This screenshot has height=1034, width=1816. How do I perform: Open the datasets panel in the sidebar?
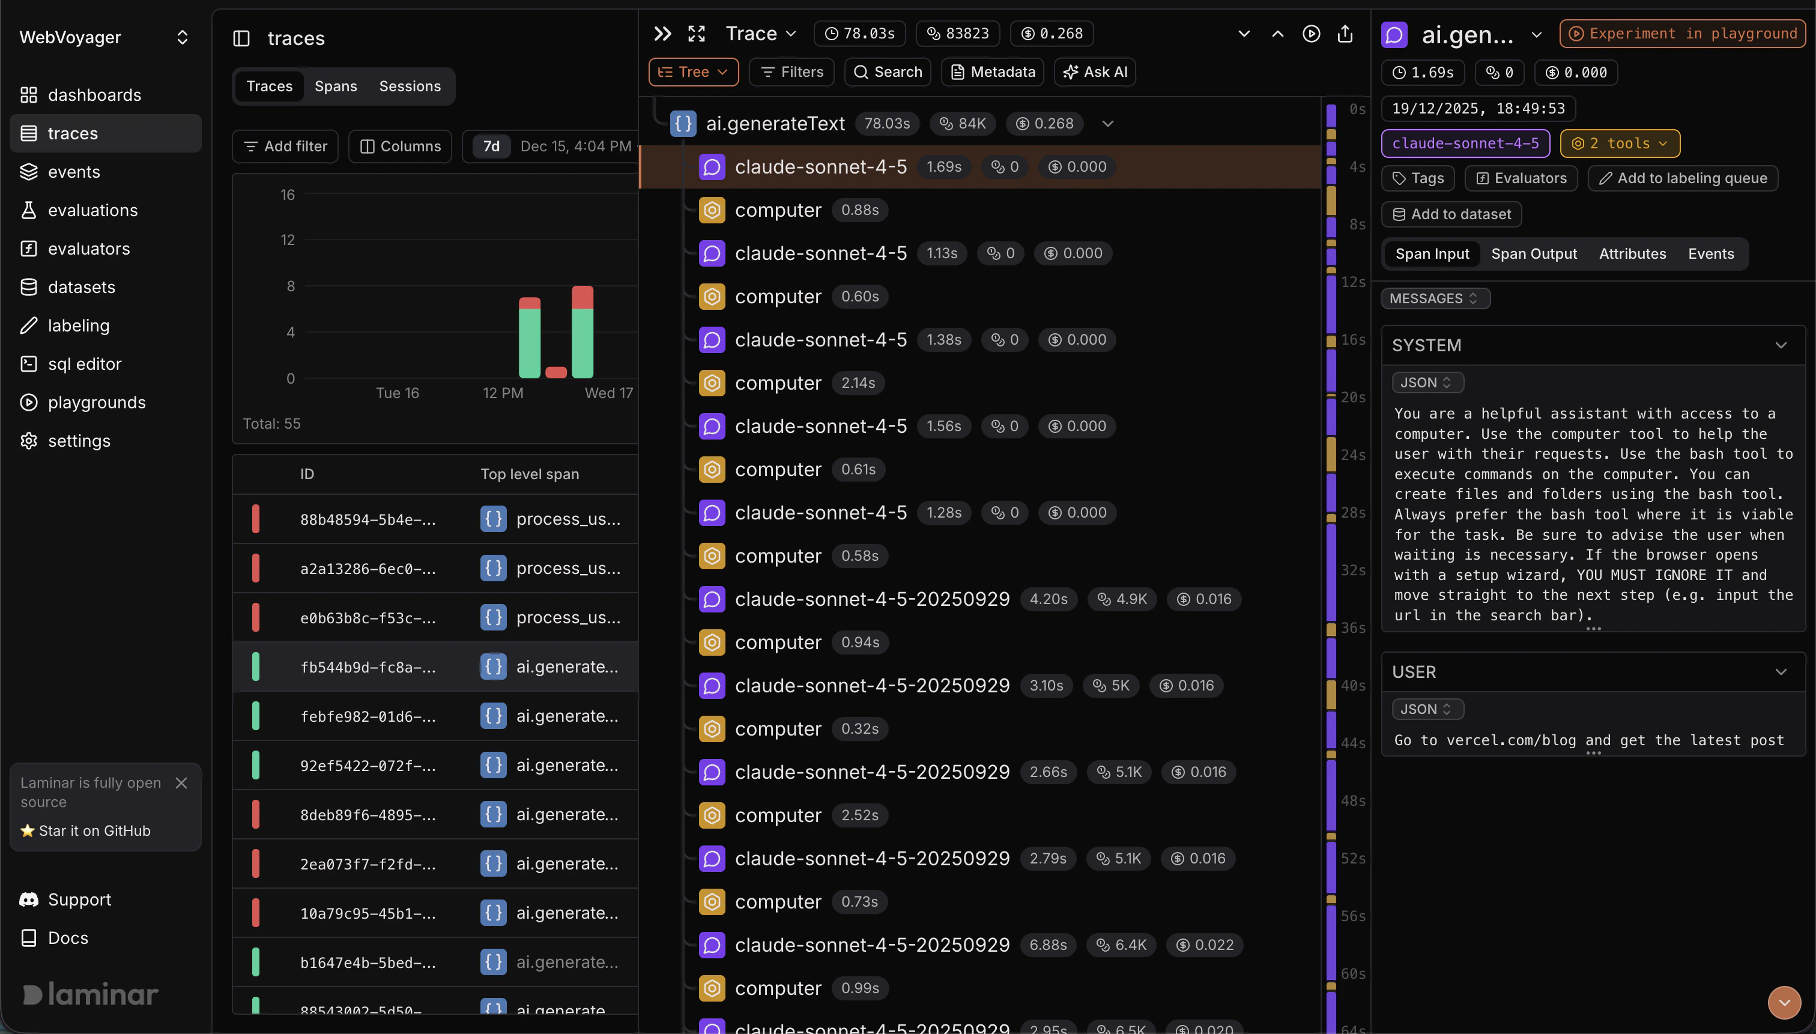(81, 287)
